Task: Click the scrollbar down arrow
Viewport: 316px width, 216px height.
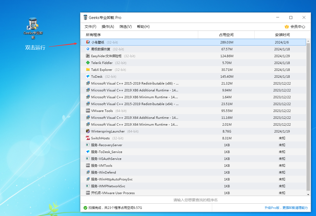Action: (x=308, y=194)
